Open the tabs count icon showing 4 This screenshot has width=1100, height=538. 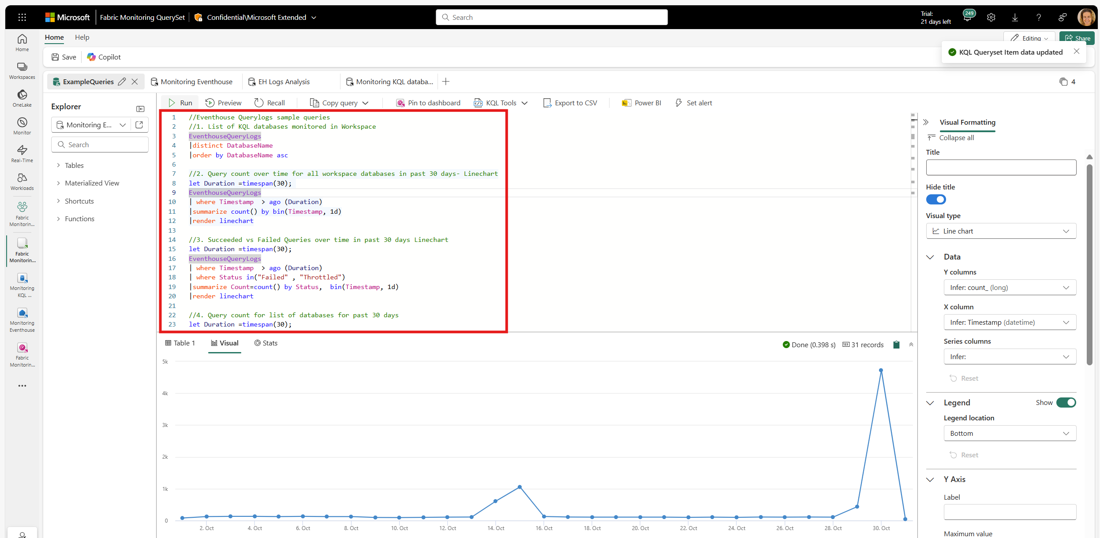click(1067, 82)
